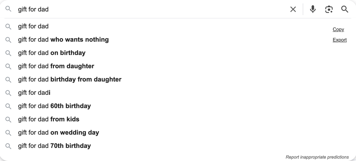Viewport: 356px width, 161px height.
Task: Click the magnifier icon beside 'gift for dad from kids'
Action: pos(8,119)
